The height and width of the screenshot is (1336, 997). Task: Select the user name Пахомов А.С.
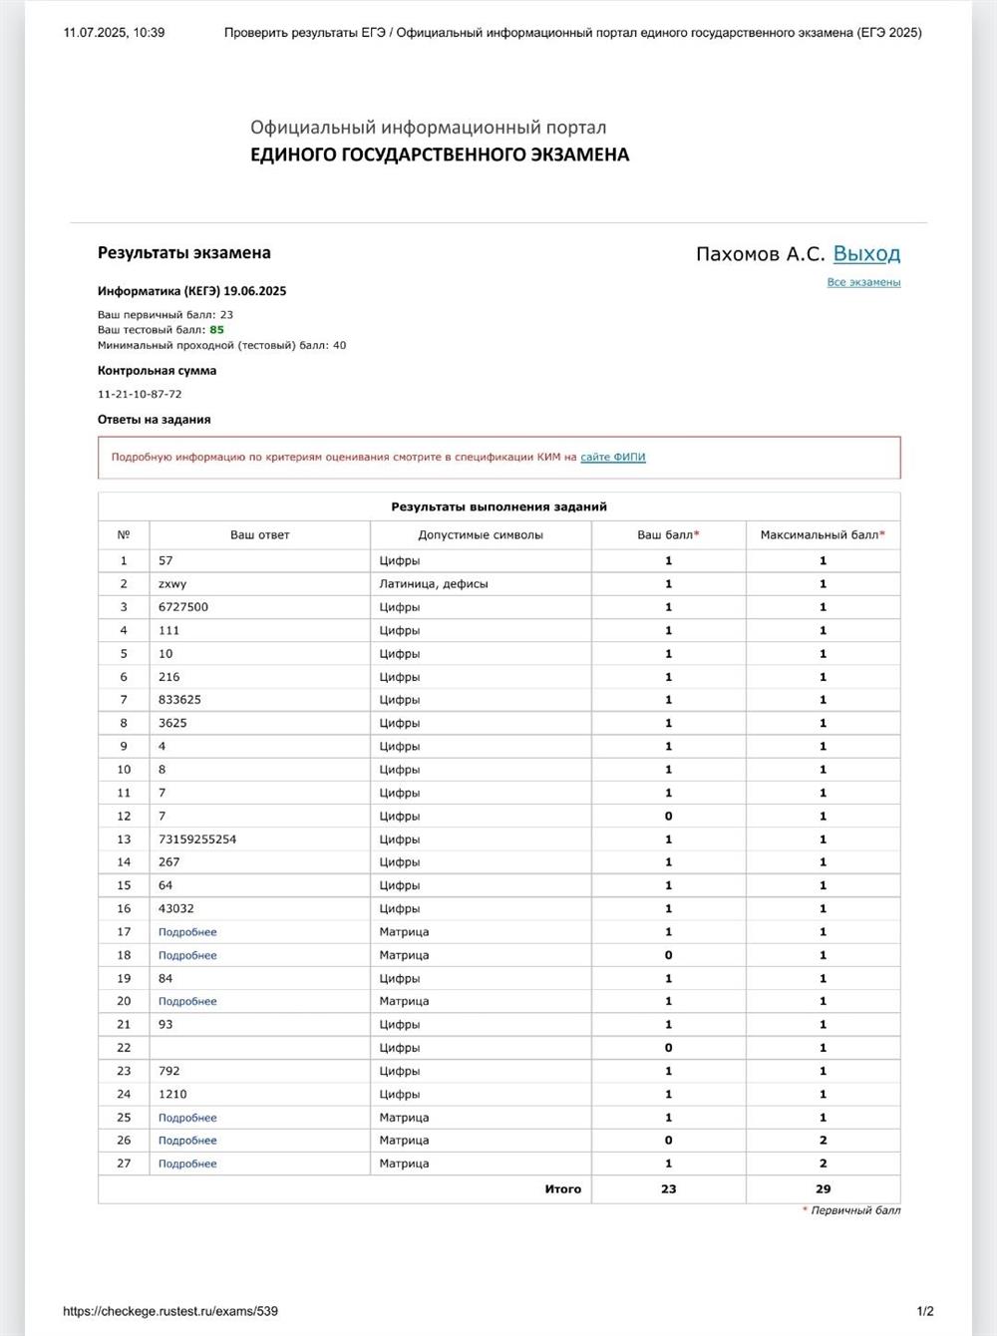pyautogui.click(x=760, y=254)
